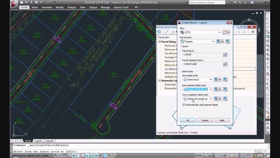Click the command line input area

134,151
